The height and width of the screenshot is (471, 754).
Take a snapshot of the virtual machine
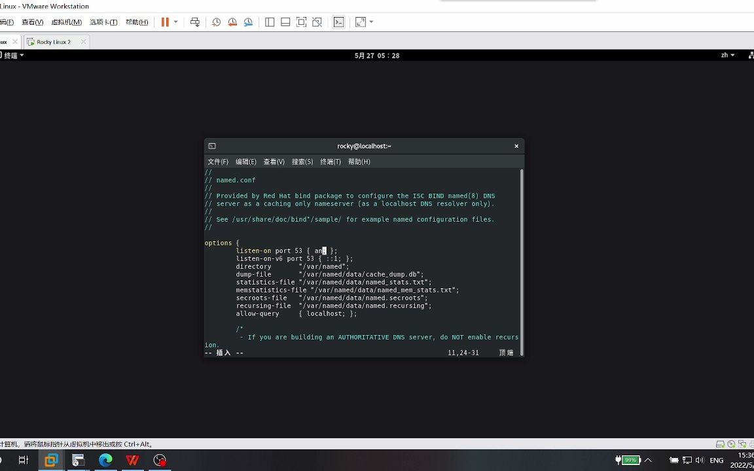pyautogui.click(x=217, y=22)
